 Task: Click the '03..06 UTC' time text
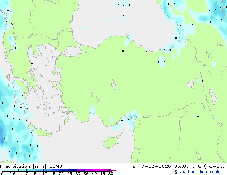pos(188,166)
